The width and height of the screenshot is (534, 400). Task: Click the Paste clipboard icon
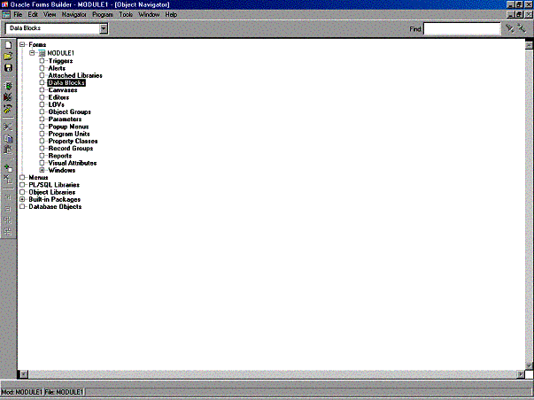coord(8,150)
